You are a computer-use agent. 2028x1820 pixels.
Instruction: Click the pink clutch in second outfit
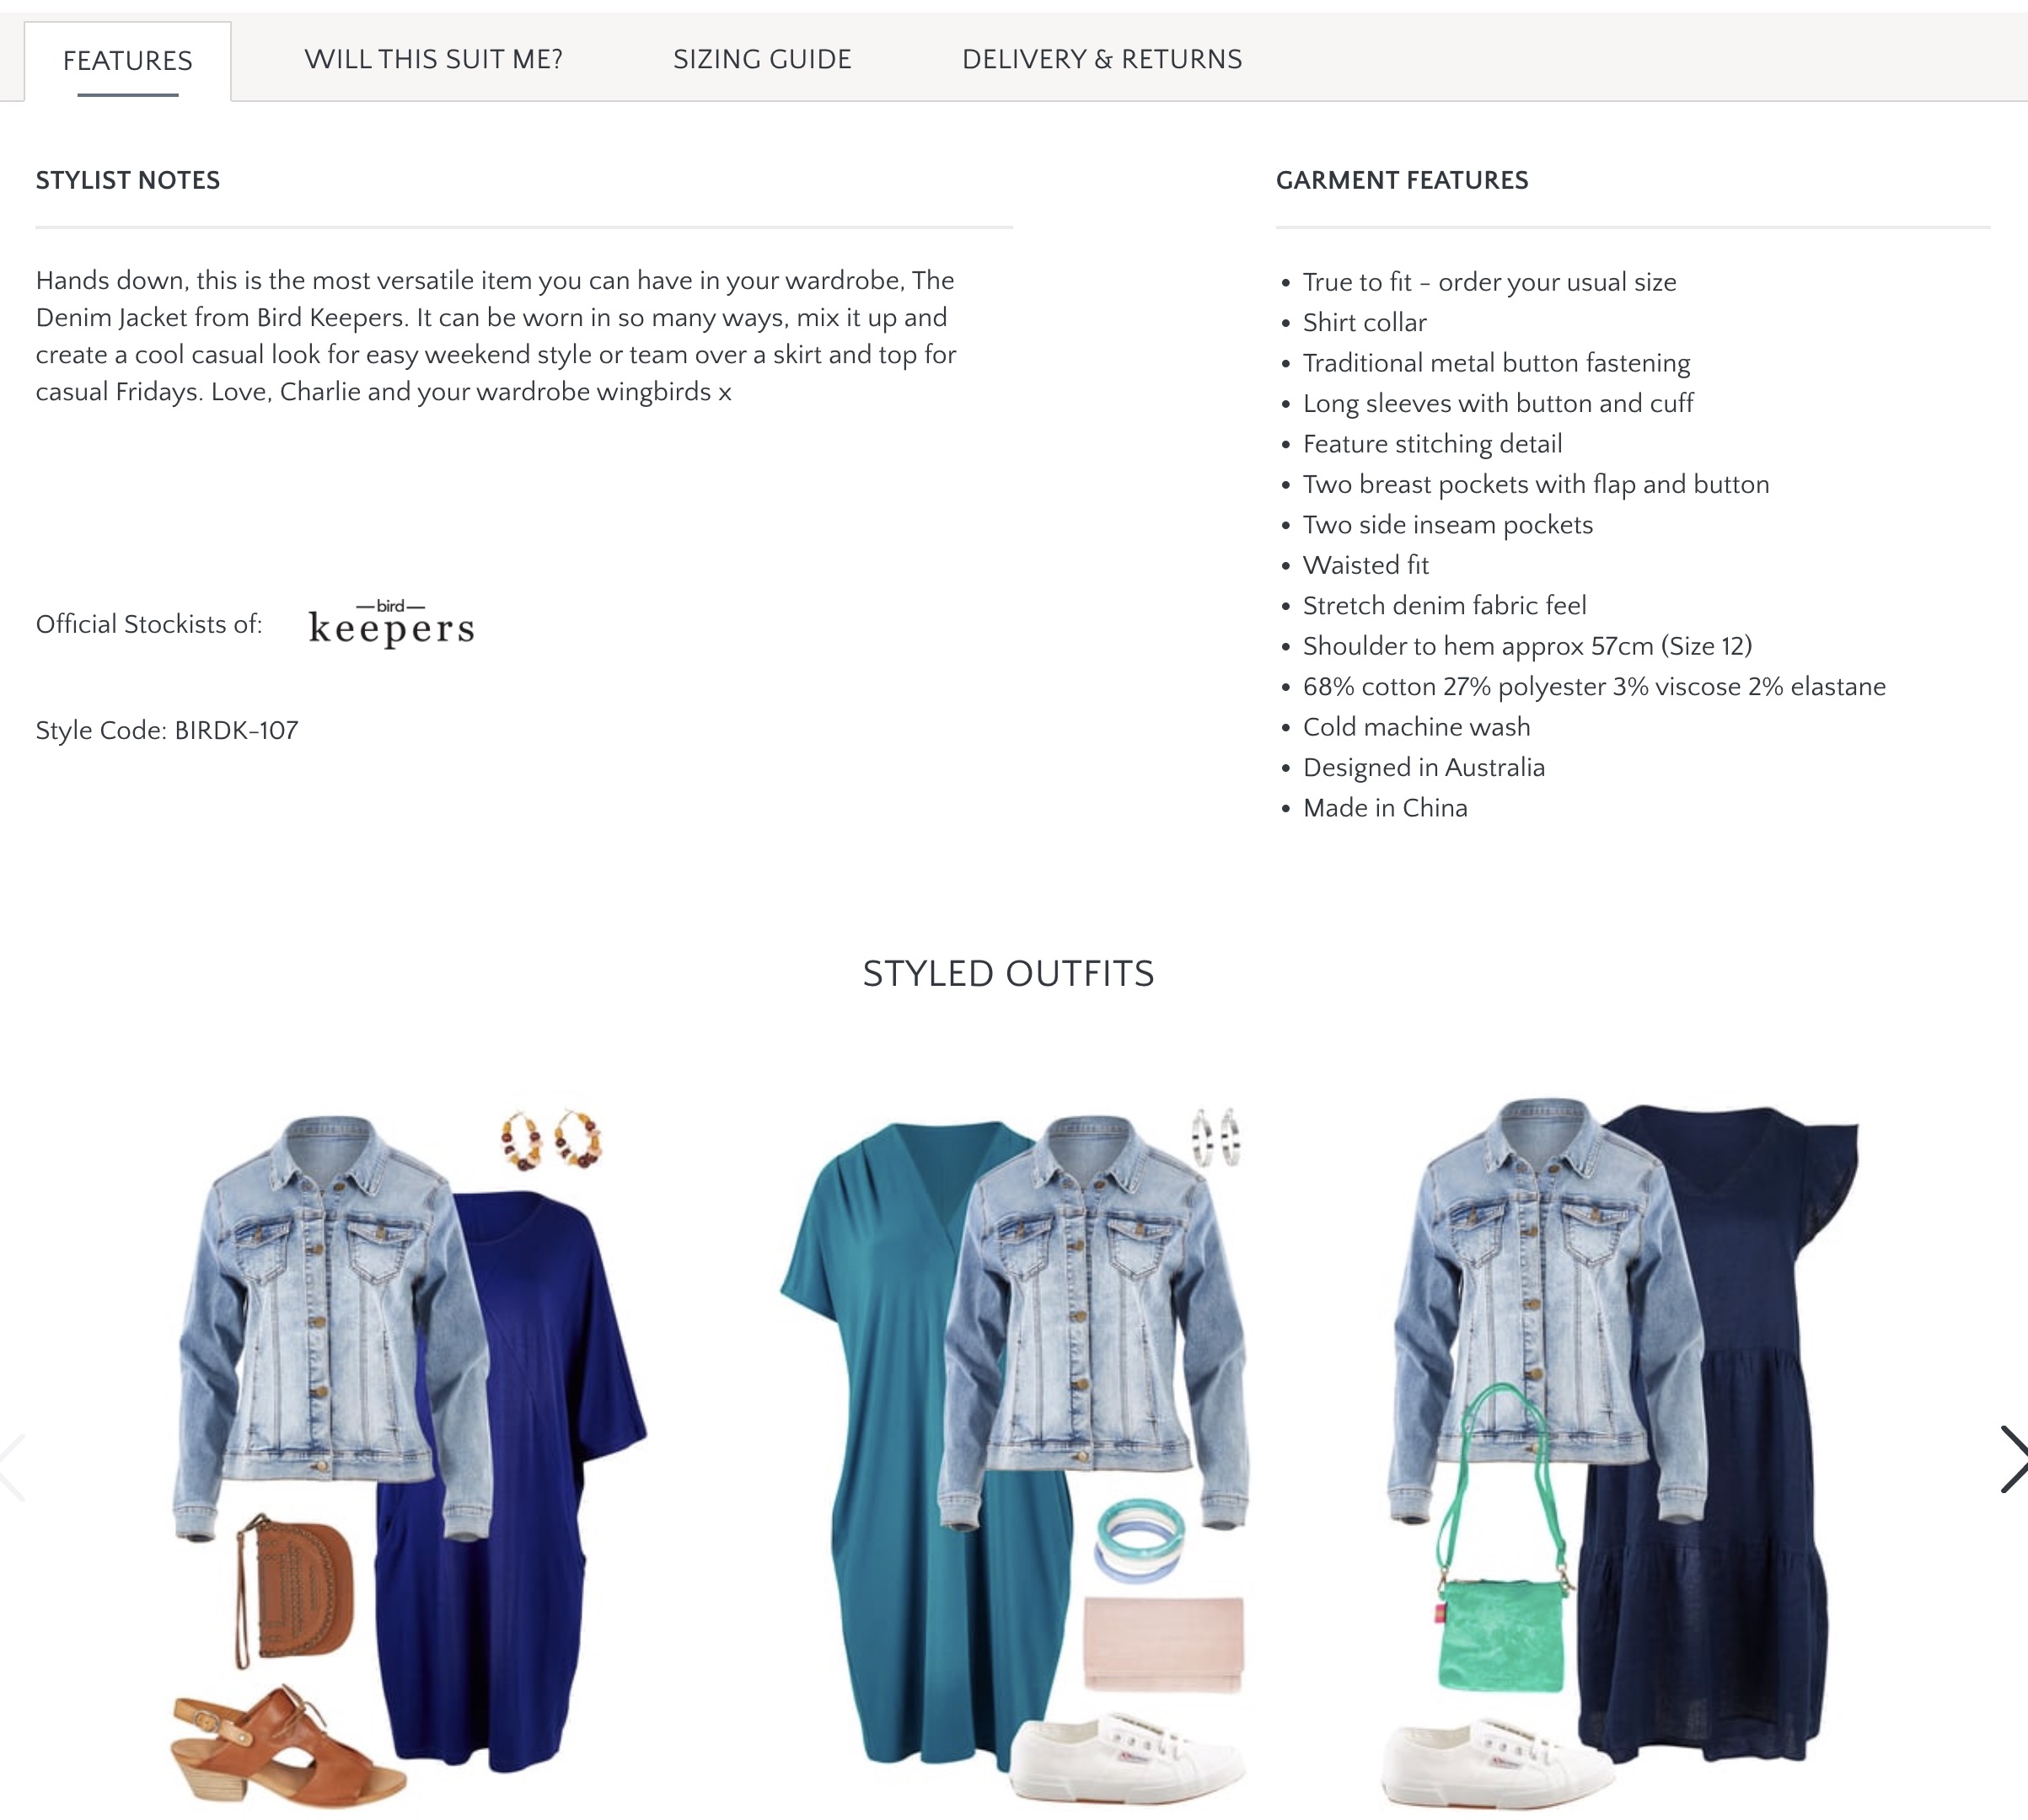pos(1163,1644)
